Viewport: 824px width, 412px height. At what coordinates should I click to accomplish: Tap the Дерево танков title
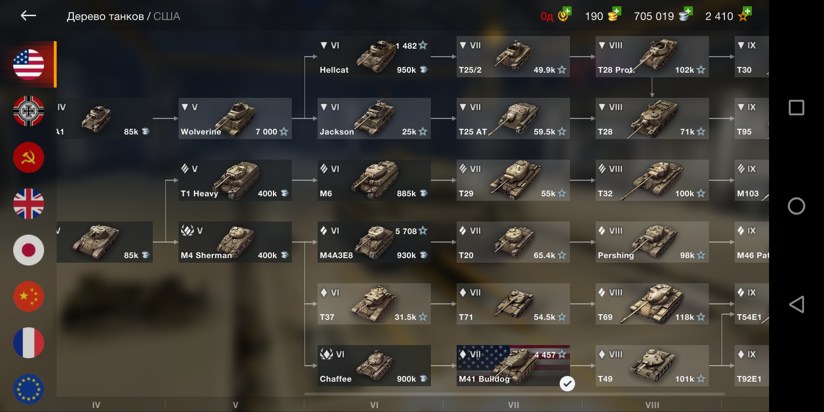click(x=105, y=17)
